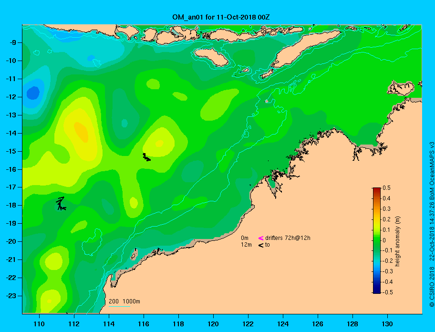This screenshot has width=435, height=332.
Task: Click the latitude label -21
Action: 11,259
